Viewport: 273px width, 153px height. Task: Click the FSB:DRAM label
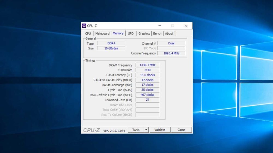125,70
